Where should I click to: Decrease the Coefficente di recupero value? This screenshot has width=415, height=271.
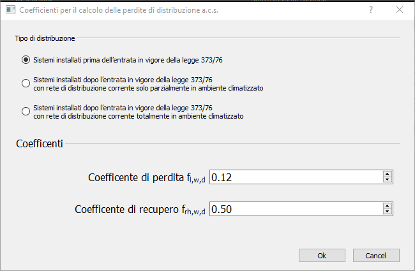(387, 211)
